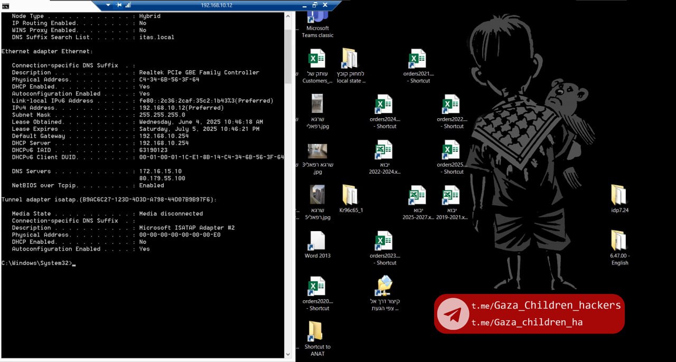Expand the connection bar dropdown arrow
The image size is (676, 362).
[x=108, y=5]
